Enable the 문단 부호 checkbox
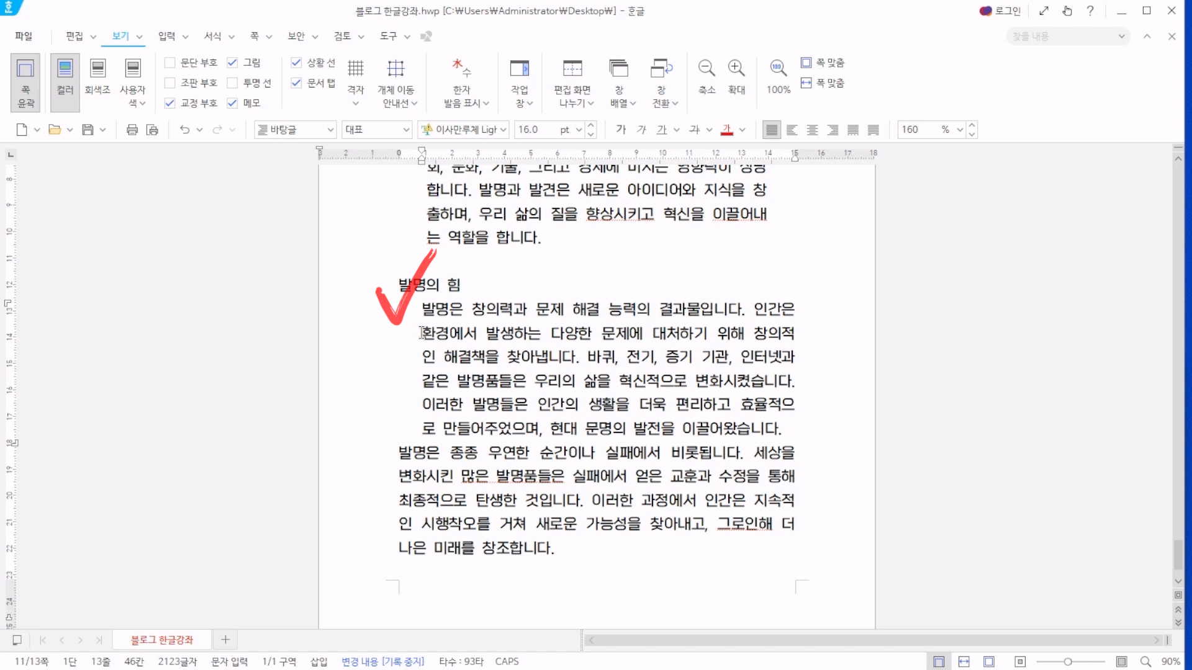This screenshot has height=670, width=1192. click(x=169, y=63)
